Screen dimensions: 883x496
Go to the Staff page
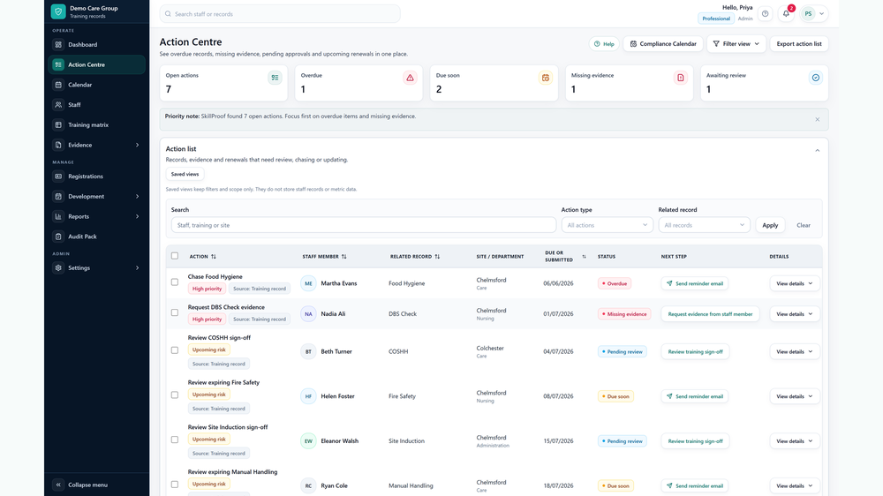point(96,105)
